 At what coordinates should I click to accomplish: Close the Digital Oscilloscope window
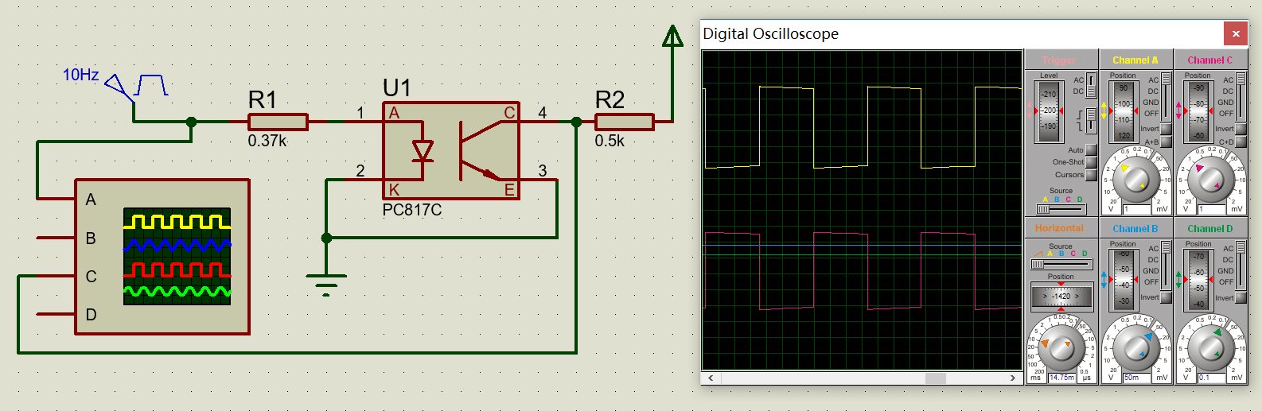point(1236,33)
